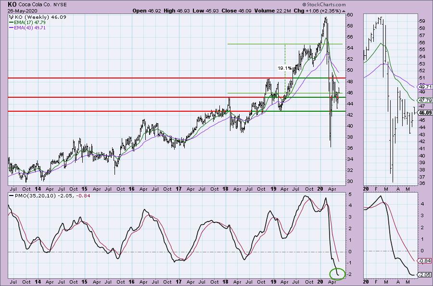Select the EMA(17) 47.79 legend text
Image resolution: width=433 pixels, height=286 pixels.
pos(30,22)
